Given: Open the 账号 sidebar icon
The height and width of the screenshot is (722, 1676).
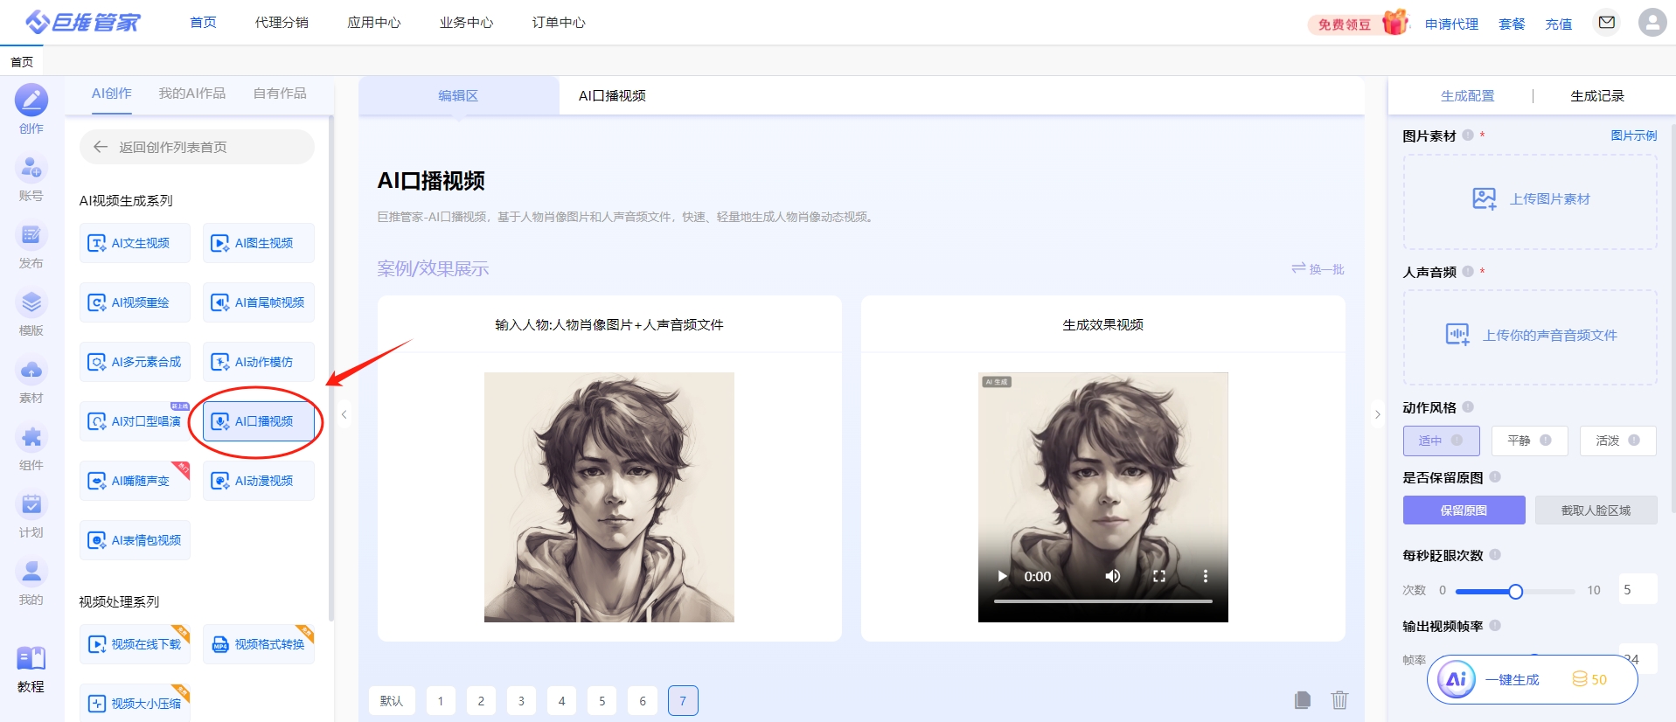Looking at the screenshot, I should coord(31,167).
